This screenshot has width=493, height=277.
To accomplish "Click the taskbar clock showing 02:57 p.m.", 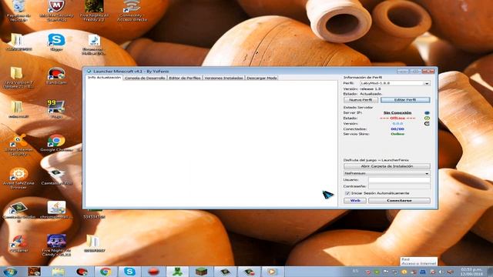I will [x=472, y=272].
